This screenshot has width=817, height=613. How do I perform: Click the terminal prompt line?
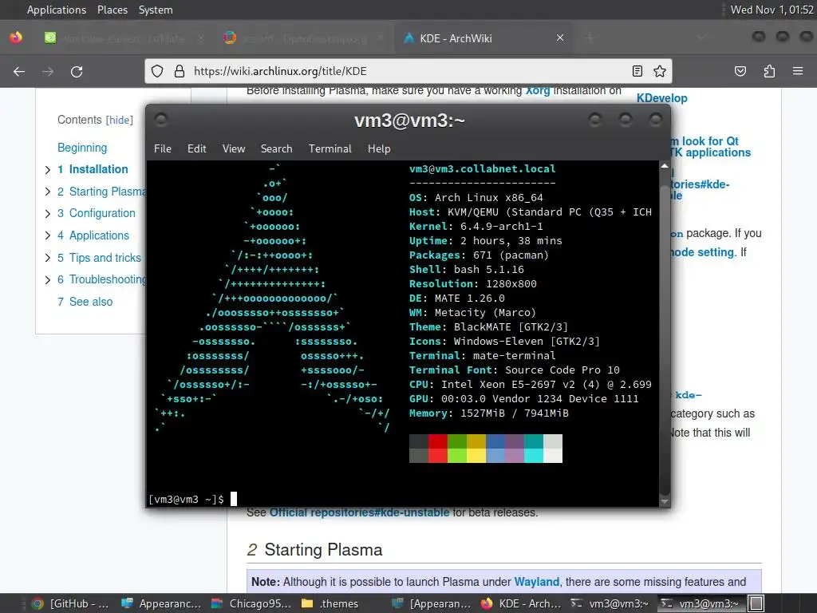point(193,499)
